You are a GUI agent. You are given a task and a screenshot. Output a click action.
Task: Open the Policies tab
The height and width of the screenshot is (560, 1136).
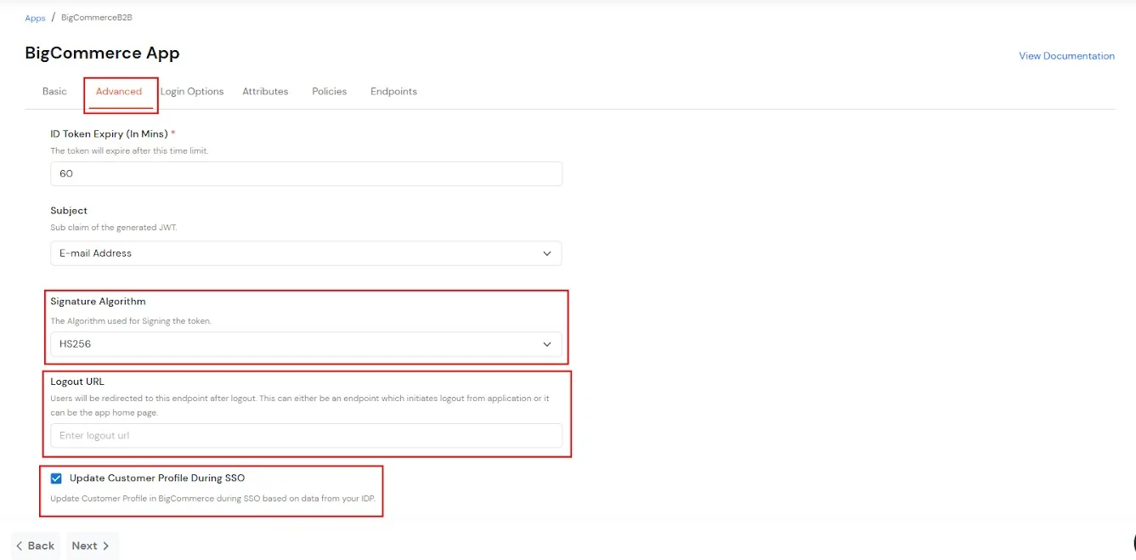pos(330,92)
